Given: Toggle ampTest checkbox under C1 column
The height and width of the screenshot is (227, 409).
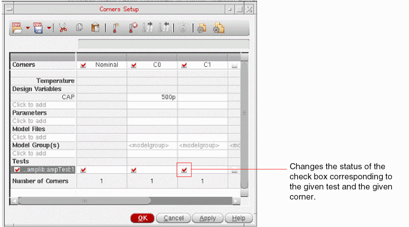Looking at the screenshot, I should [184, 170].
